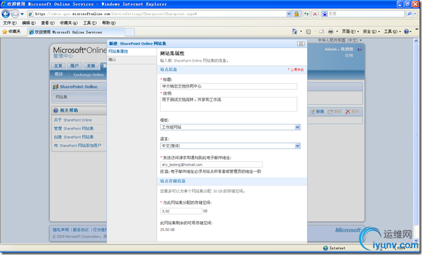The width and height of the screenshot is (422, 255).
Task: Open the 服务协议 service agreement link
Action: [81, 230]
